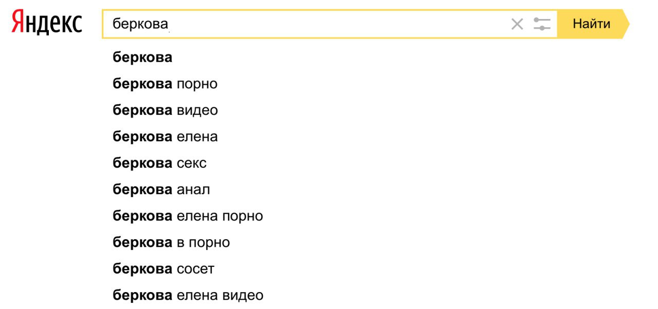
Task: Pick the suggestion "беркова елена"
Action: (165, 137)
